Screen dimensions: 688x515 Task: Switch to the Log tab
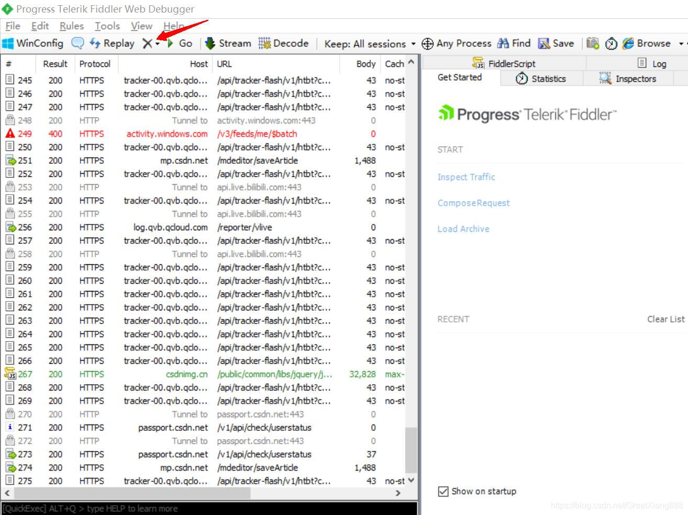pos(652,63)
